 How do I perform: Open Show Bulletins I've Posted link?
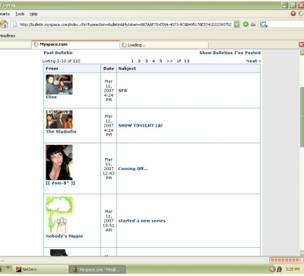click(230, 53)
